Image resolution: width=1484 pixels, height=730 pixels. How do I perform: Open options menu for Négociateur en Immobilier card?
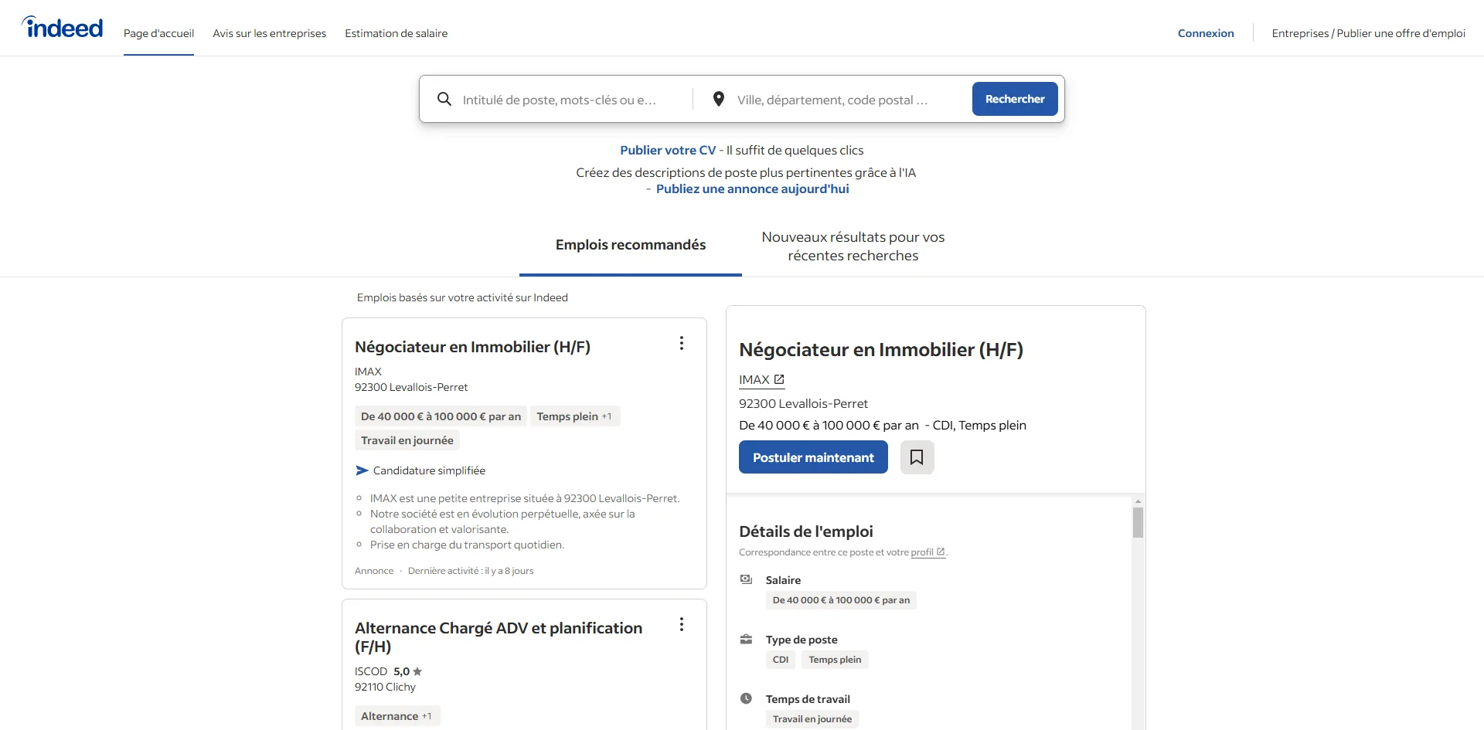pos(682,343)
